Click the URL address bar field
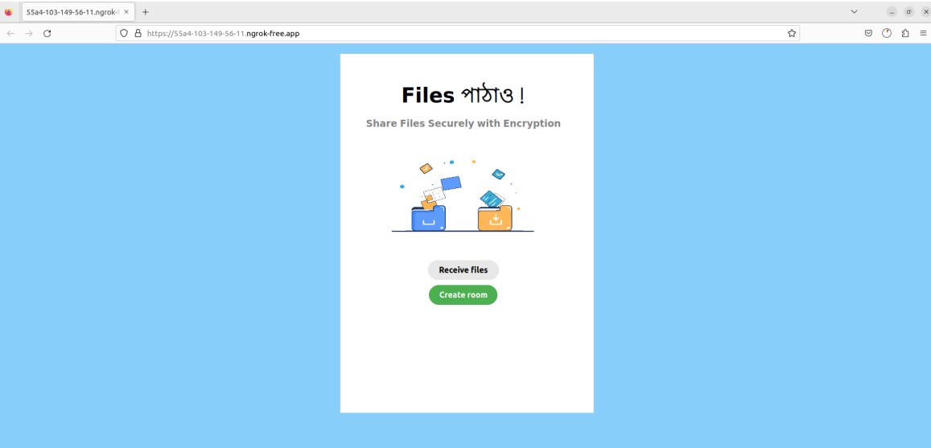The width and height of the screenshot is (931, 448). [458, 33]
